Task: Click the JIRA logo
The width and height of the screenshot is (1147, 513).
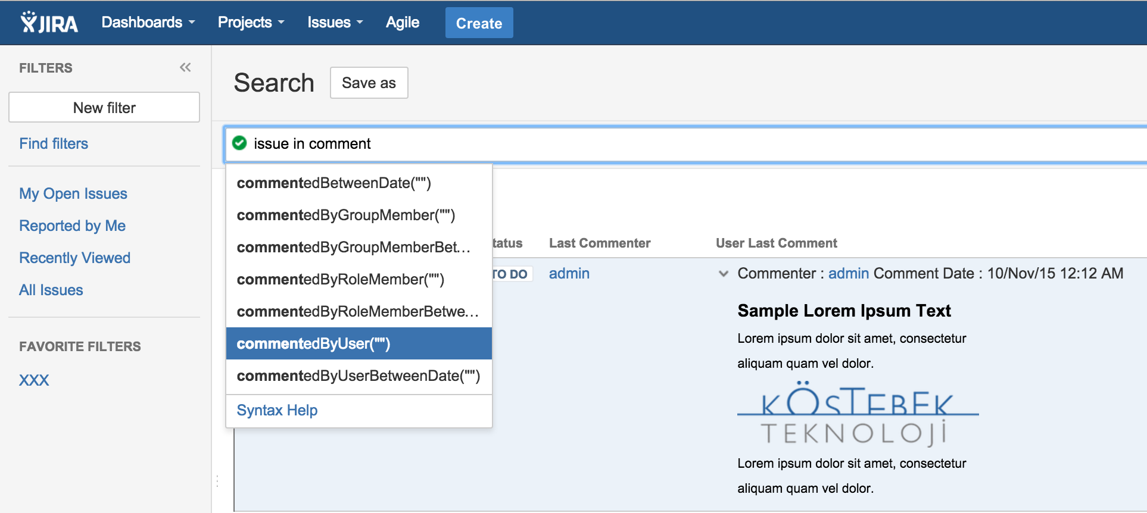Action: (49, 23)
